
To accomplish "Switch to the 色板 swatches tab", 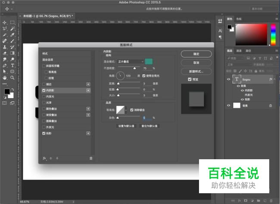I will [x=239, y=19].
